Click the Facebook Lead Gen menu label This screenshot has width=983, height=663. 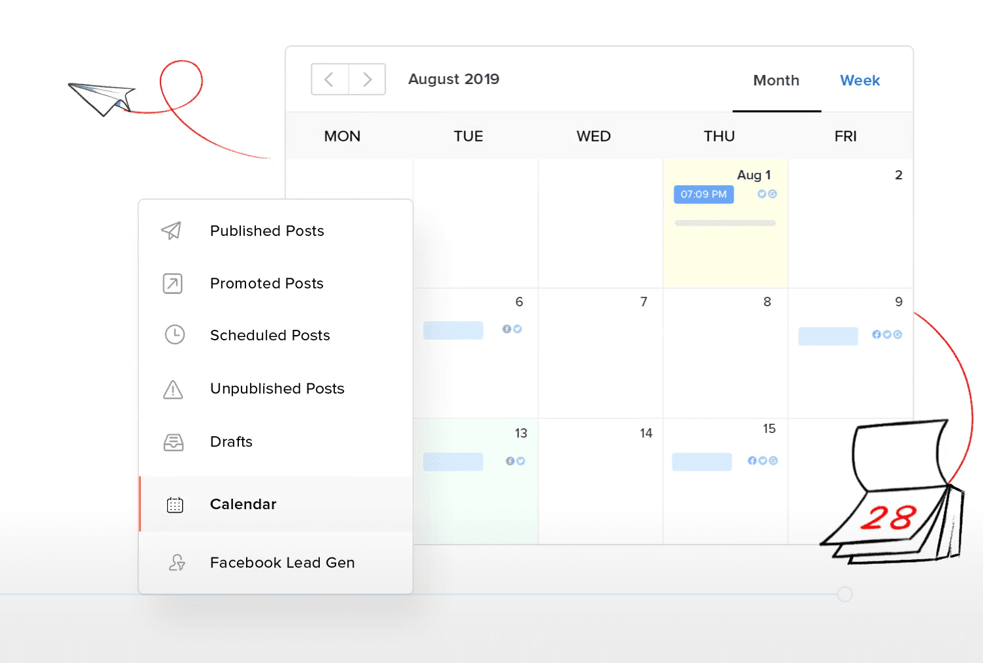pos(282,563)
